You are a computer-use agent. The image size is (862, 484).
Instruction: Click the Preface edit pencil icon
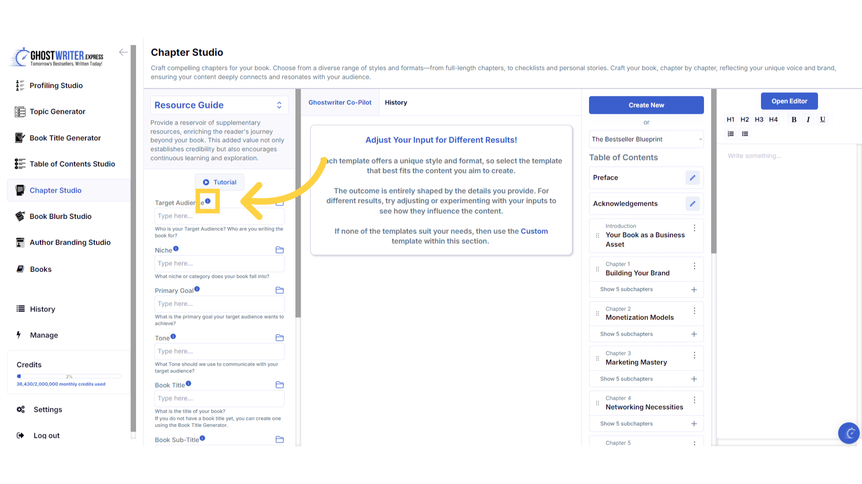point(692,178)
